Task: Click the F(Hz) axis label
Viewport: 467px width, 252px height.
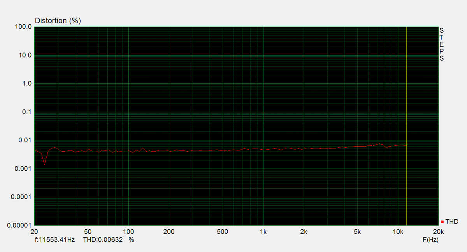Action: [x=430, y=240]
